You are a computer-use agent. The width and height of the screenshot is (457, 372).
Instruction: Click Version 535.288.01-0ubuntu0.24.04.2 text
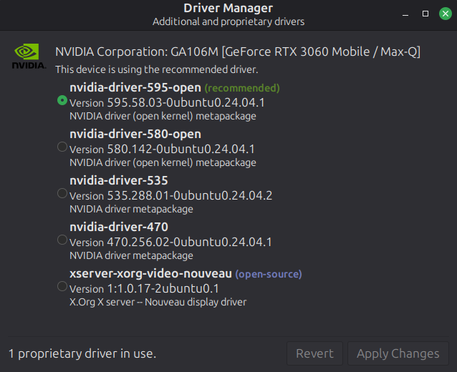coord(170,195)
